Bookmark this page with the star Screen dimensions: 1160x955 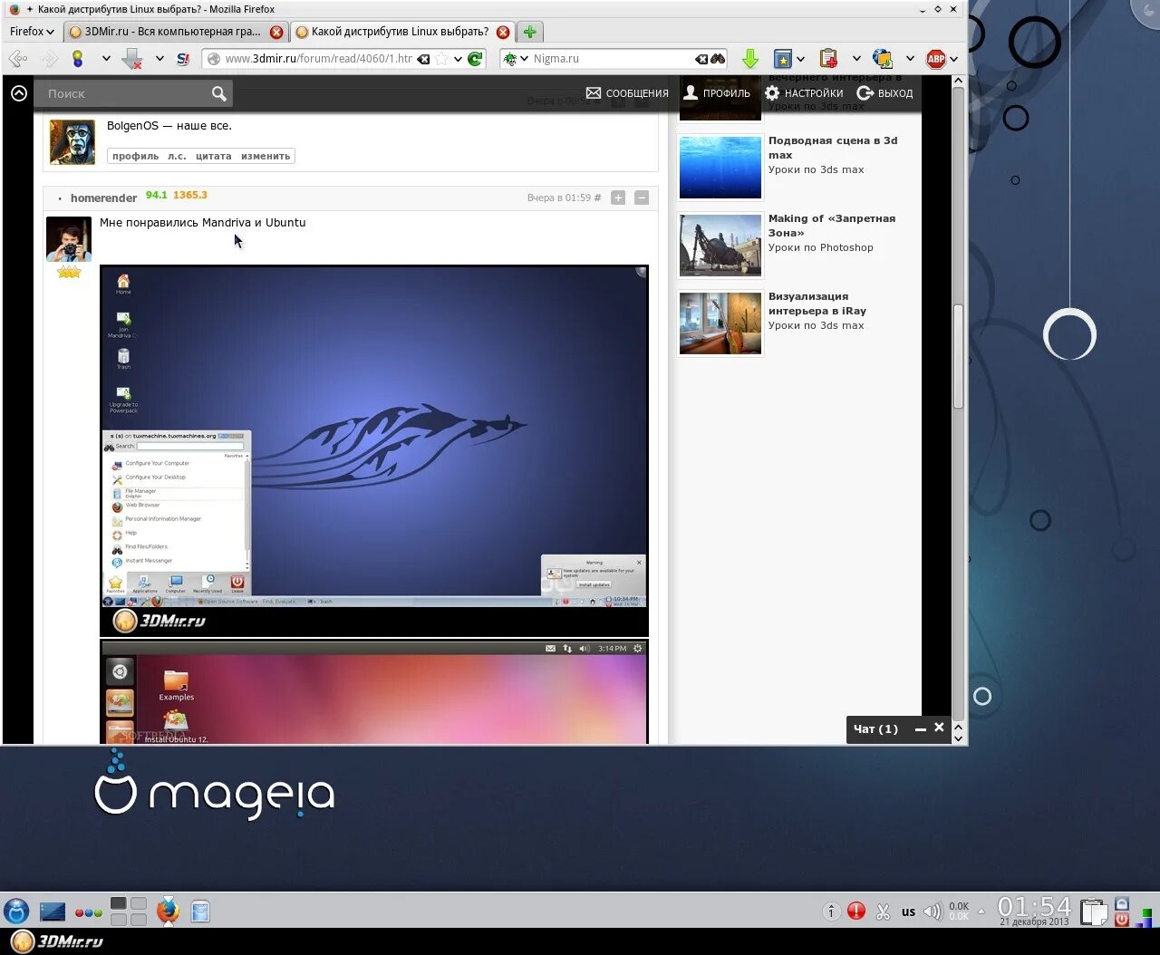(441, 59)
